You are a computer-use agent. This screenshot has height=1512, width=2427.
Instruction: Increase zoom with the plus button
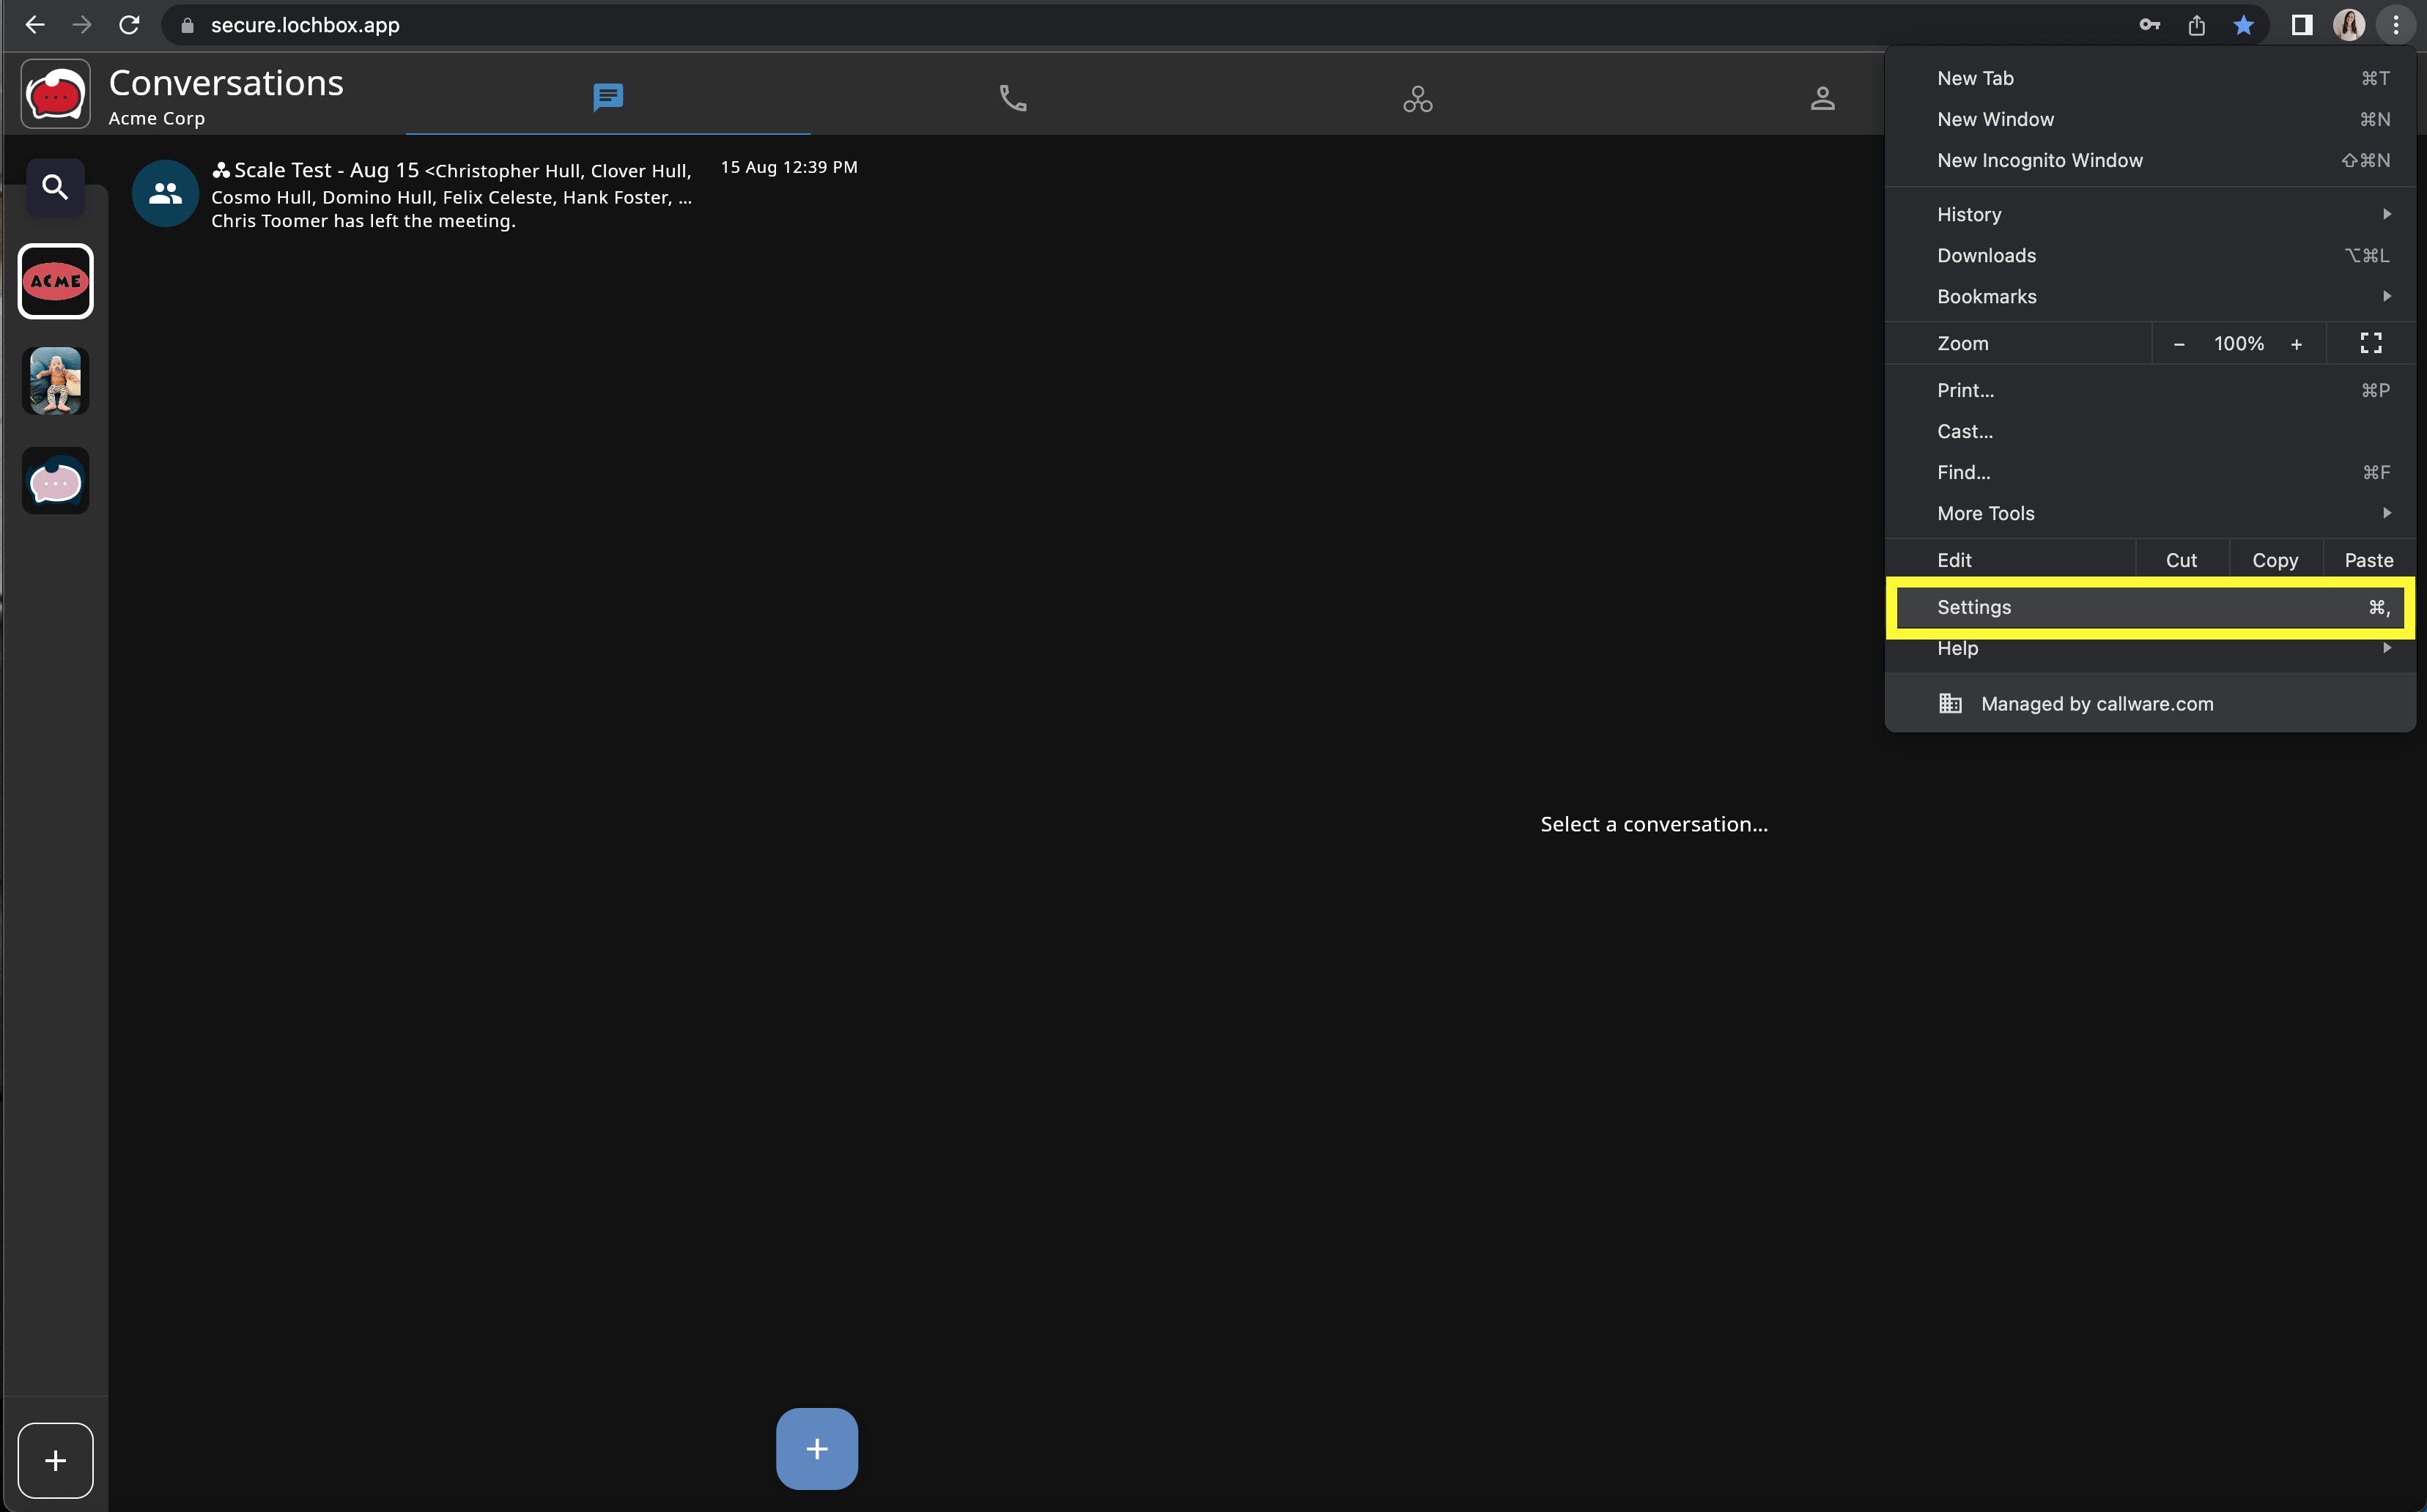[x=2296, y=344]
